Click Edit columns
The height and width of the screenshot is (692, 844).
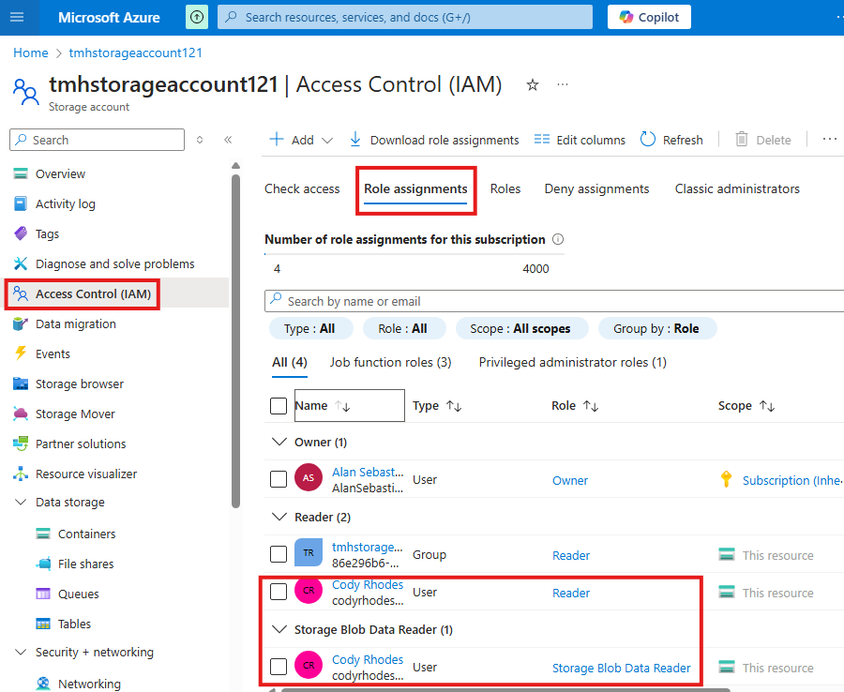point(580,140)
